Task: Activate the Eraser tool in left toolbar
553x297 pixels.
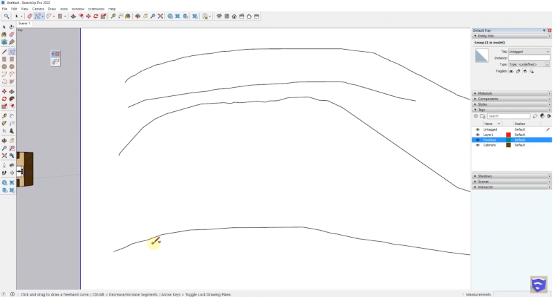Action: [x=12, y=35]
